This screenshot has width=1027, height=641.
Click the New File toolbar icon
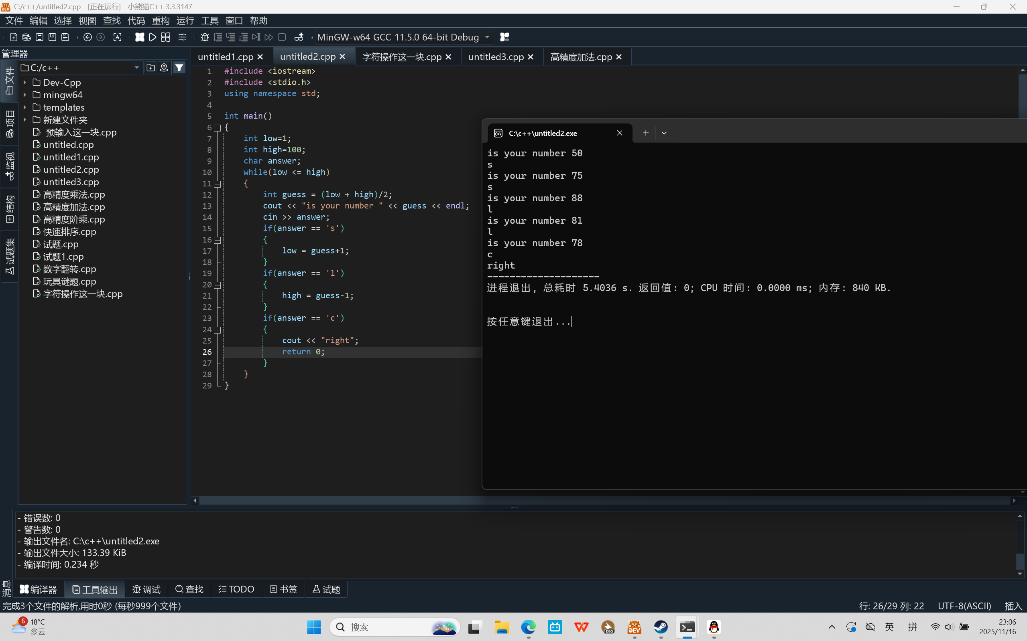(14, 37)
